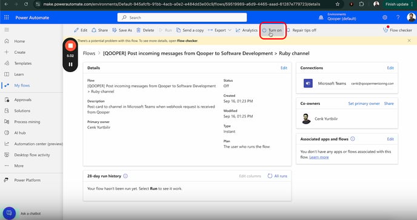Click Save As in the toolbar
The image size is (417, 220).
122,30
